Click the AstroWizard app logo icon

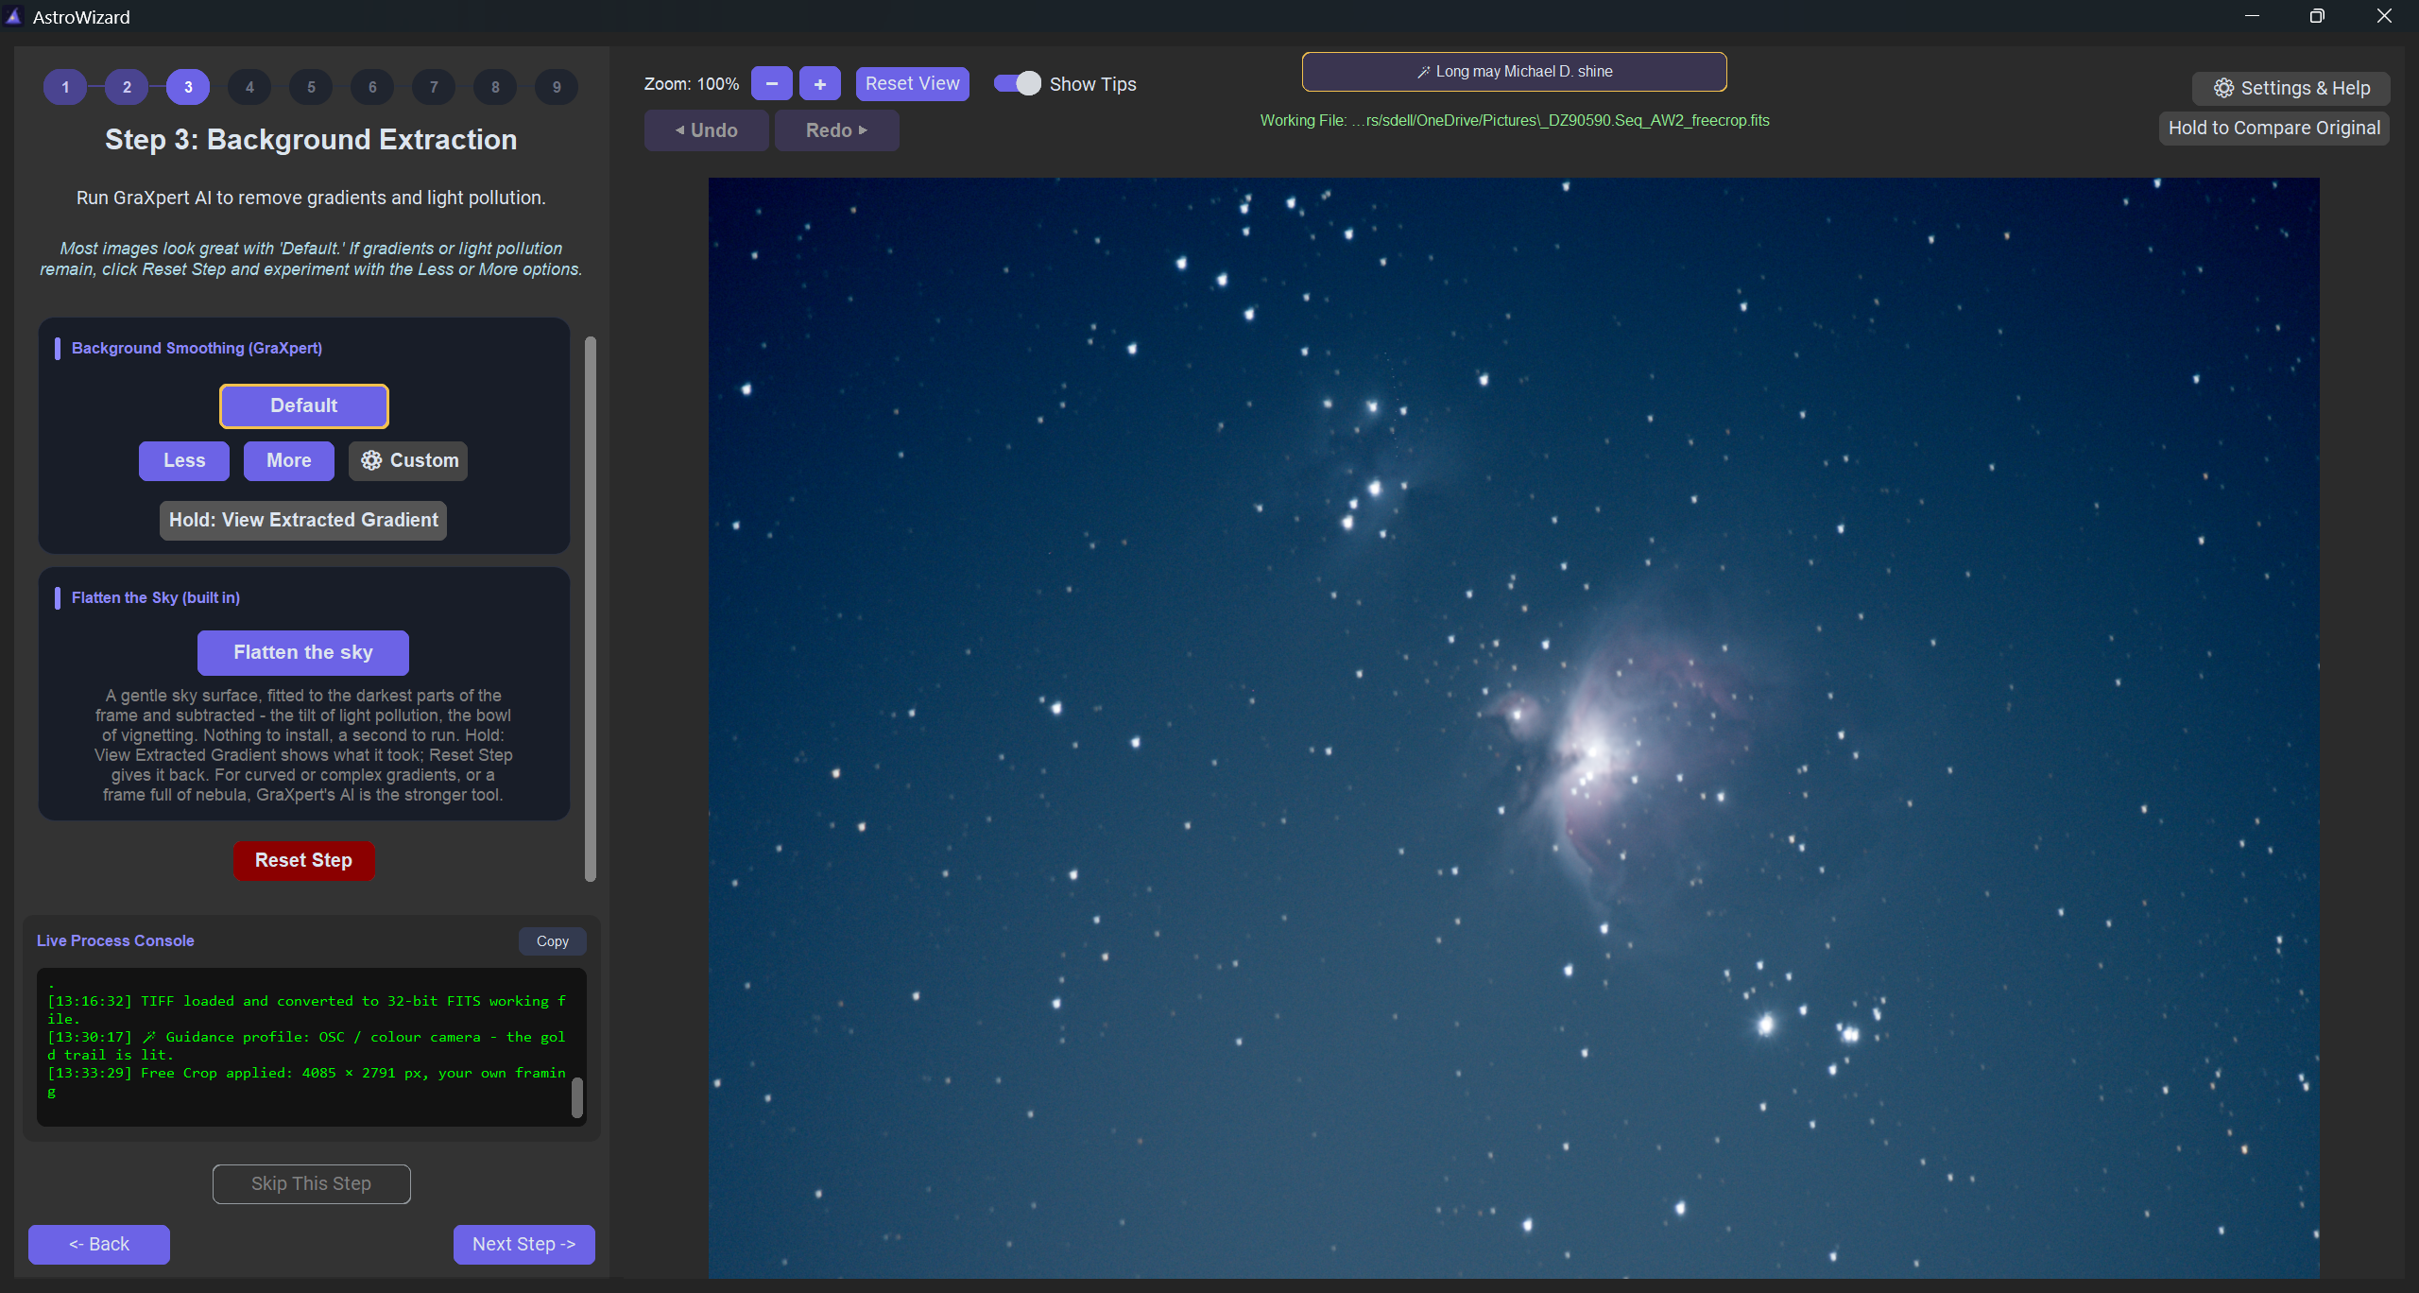click(x=13, y=16)
